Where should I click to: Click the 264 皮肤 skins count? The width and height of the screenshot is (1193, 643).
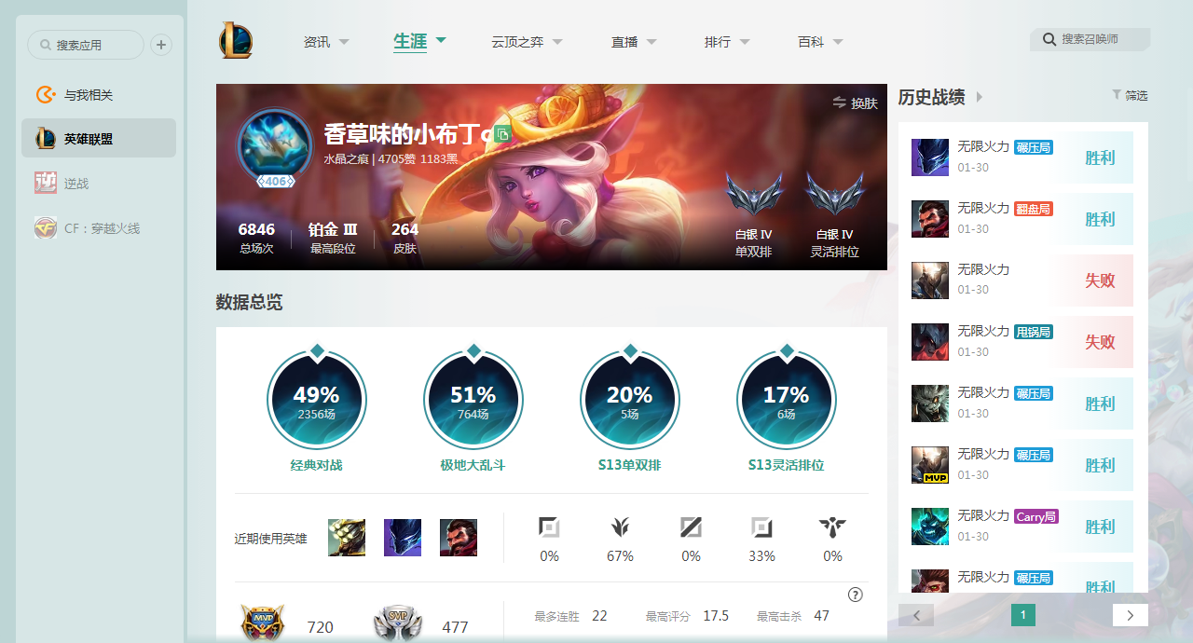tap(405, 239)
